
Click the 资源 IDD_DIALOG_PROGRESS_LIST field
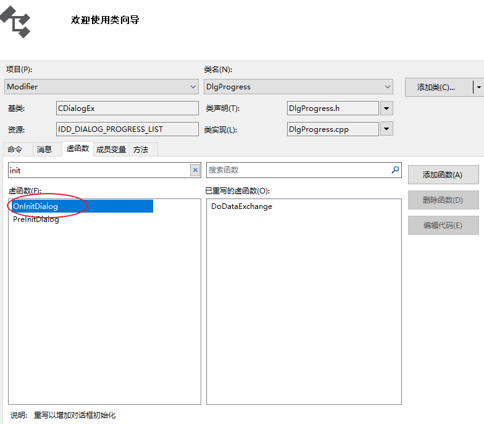tap(127, 129)
